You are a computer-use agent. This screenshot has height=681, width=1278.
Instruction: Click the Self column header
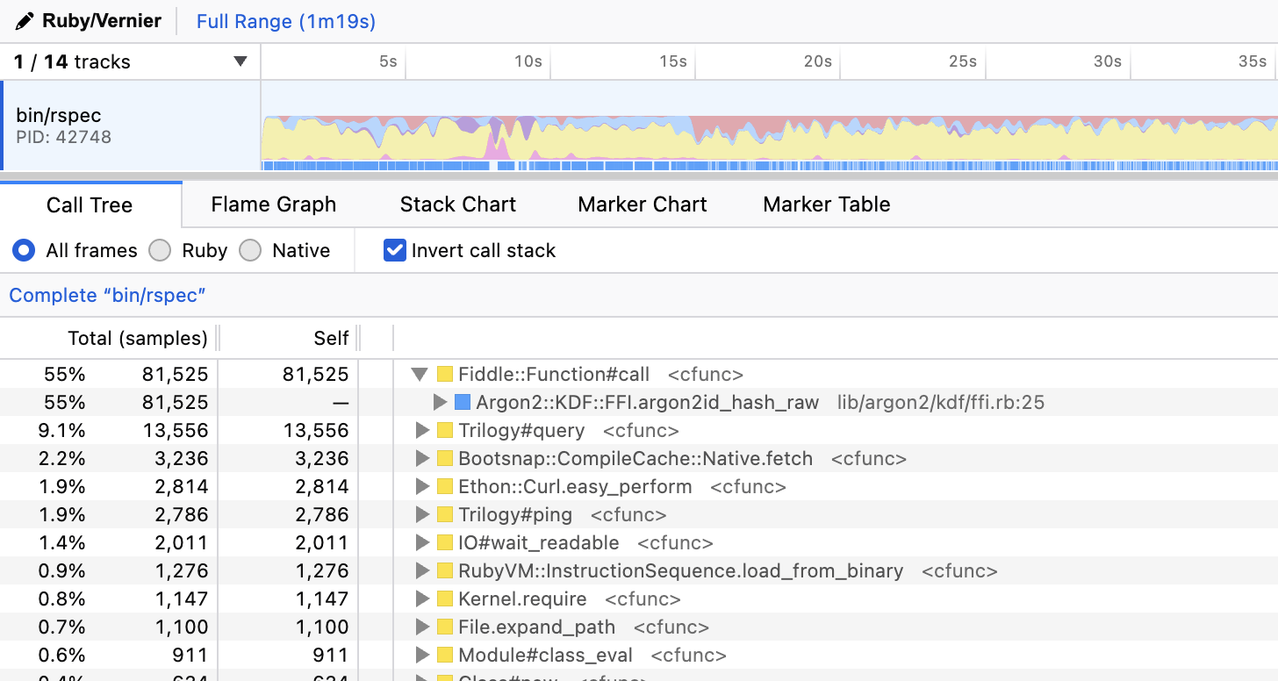331,338
